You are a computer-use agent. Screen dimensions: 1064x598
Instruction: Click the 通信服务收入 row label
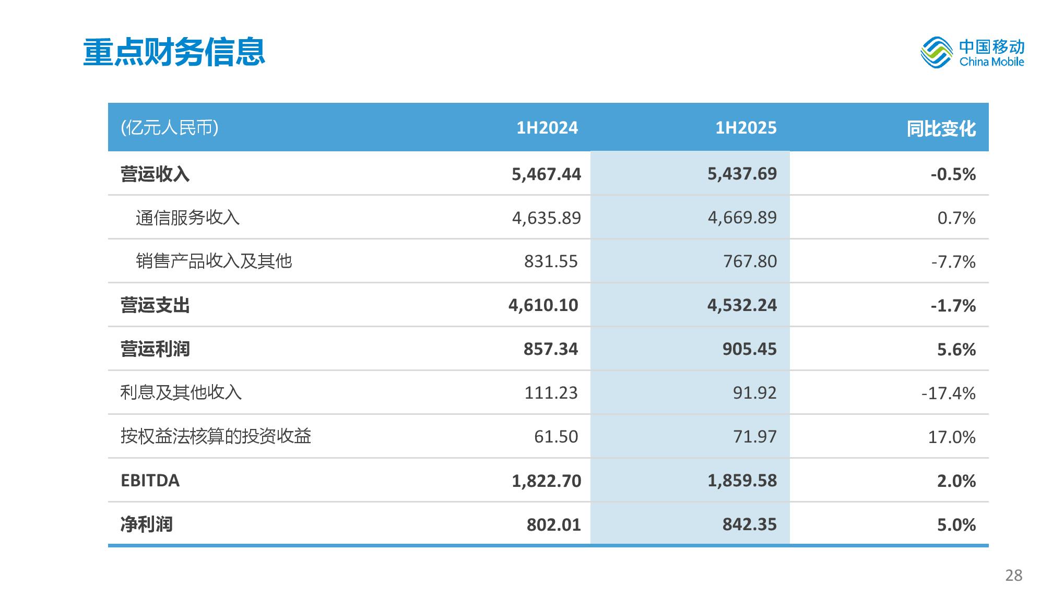[x=187, y=218]
